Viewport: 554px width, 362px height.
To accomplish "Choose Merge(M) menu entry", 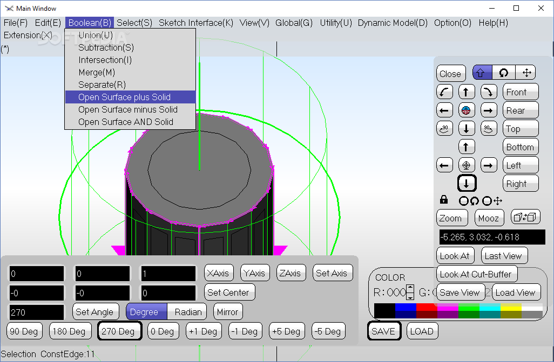I will point(130,72).
